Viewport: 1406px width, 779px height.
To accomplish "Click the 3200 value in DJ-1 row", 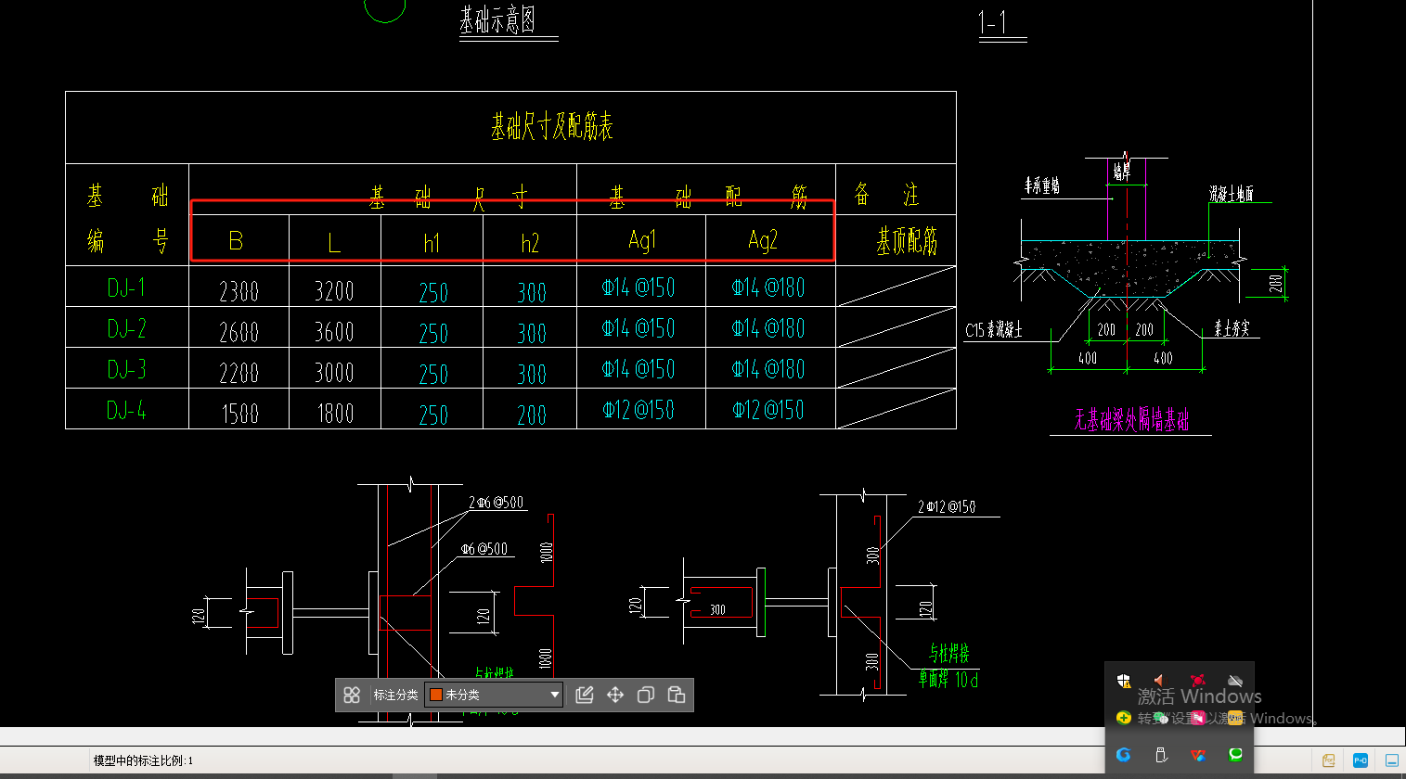I will (334, 291).
